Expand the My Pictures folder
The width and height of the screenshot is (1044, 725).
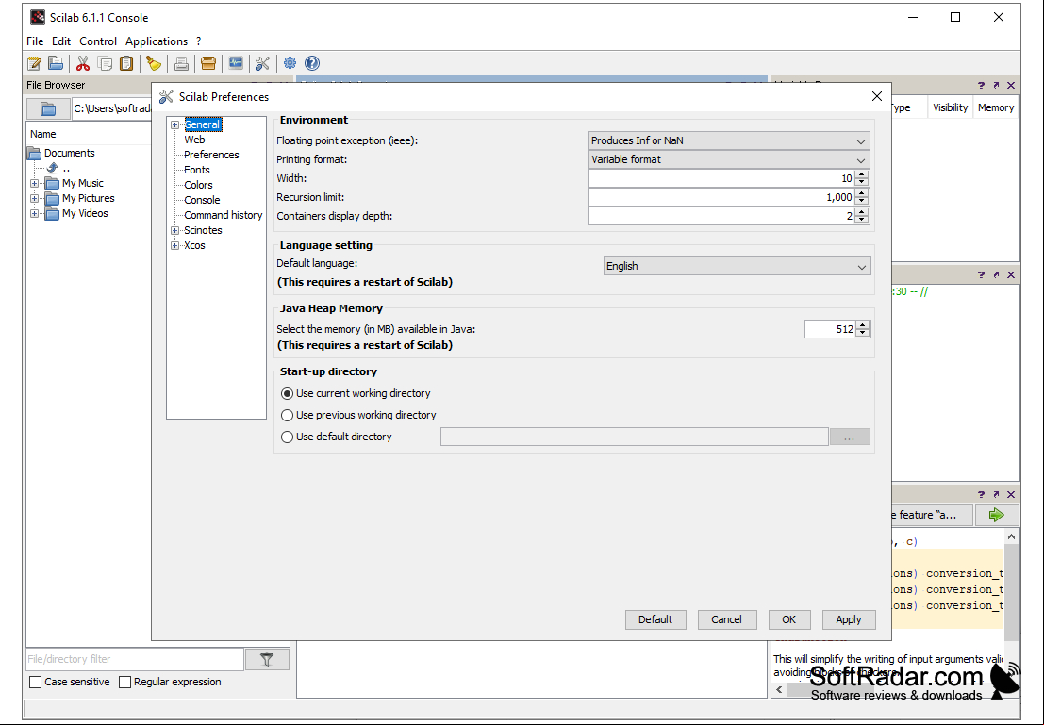tap(34, 198)
